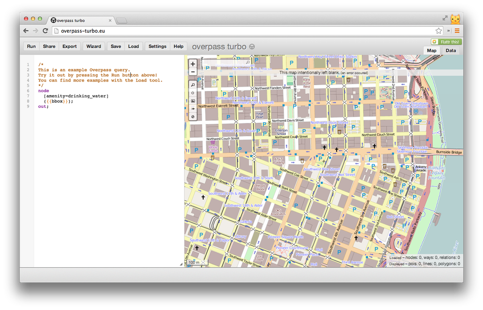The width and height of the screenshot is (483, 310).
Task: Open hidden extensions chevron in browser toolbar
Action: pyautogui.click(x=448, y=31)
